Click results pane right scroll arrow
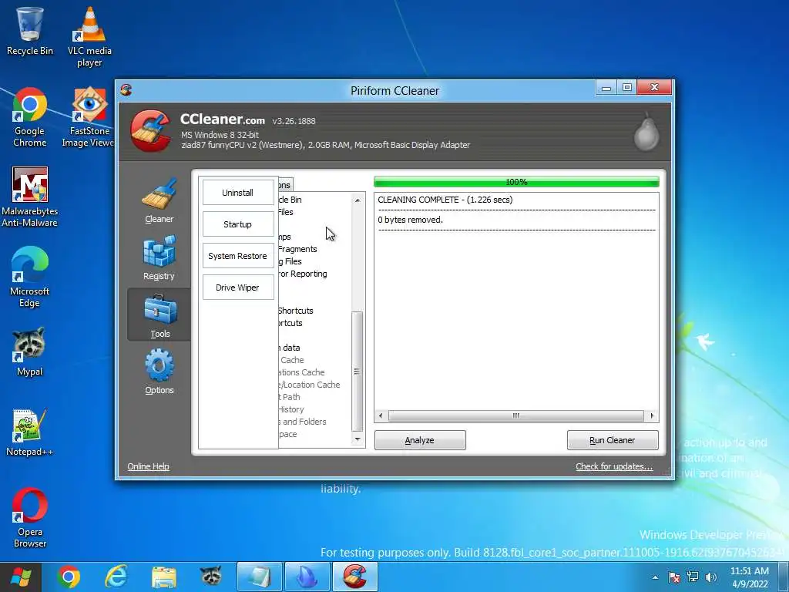This screenshot has width=789, height=592. 652,415
